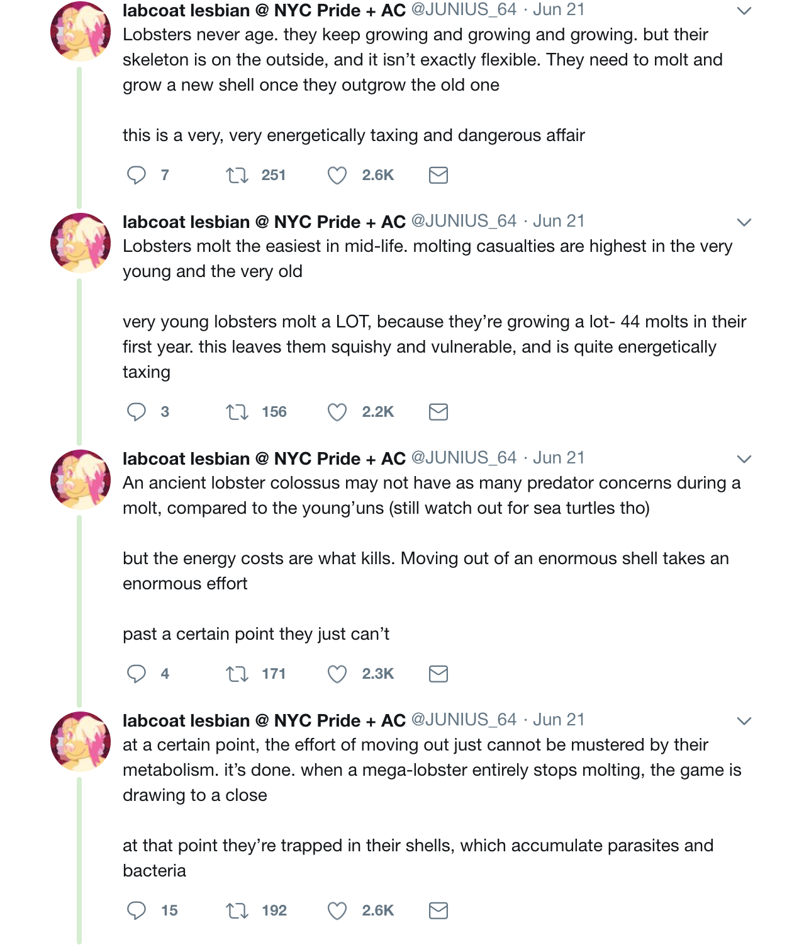This screenshot has width=804, height=947.
Task: Open the dropdown arrow on 'ancient lobster colossus' tweet
Action: (744, 459)
